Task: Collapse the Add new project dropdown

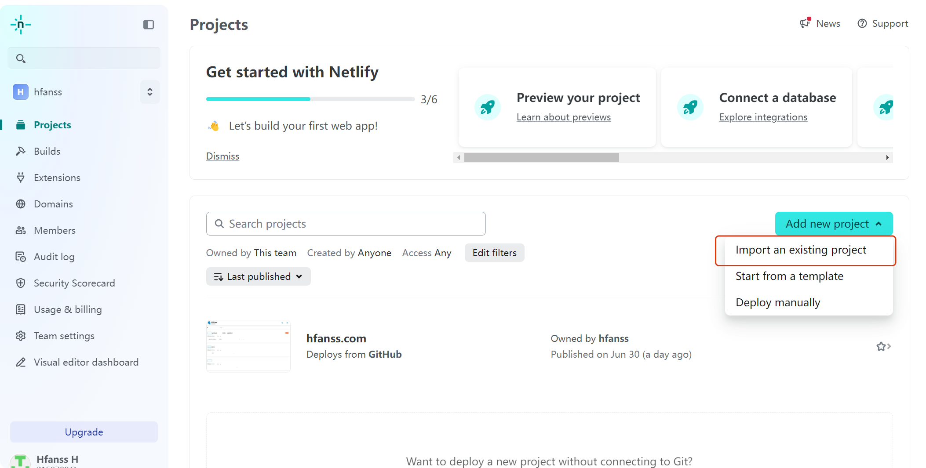Action: coord(834,224)
